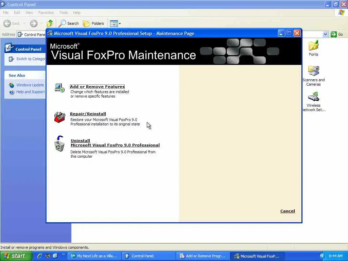Click the Help and Support question-mark icon
This screenshot has width=348, height=261.
[x=12, y=92]
